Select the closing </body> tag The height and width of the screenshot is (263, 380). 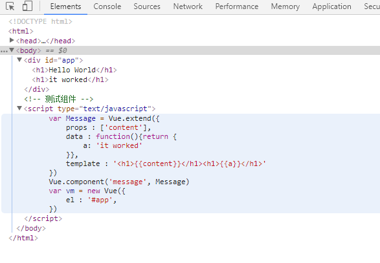tap(31, 228)
